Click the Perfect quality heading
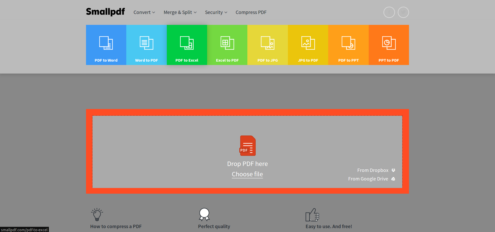The height and width of the screenshot is (232, 495). click(x=214, y=226)
